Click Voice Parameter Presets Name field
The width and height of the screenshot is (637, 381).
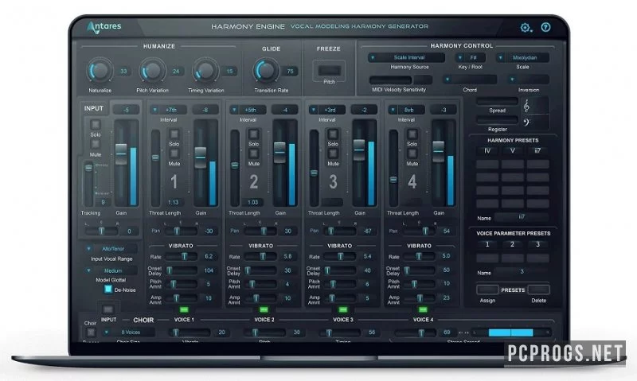click(522, 272)
